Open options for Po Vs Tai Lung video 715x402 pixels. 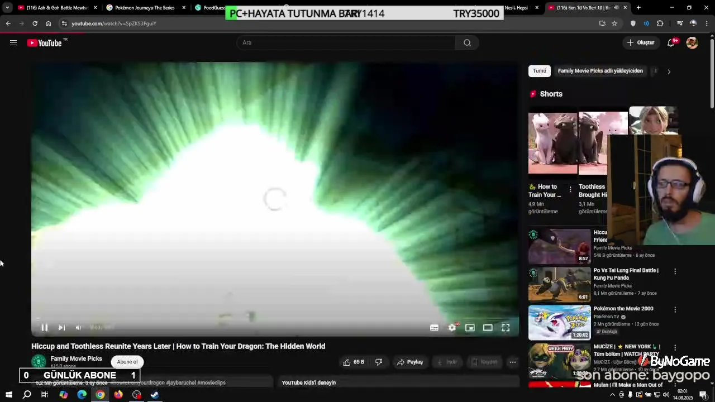click(675, 271)
